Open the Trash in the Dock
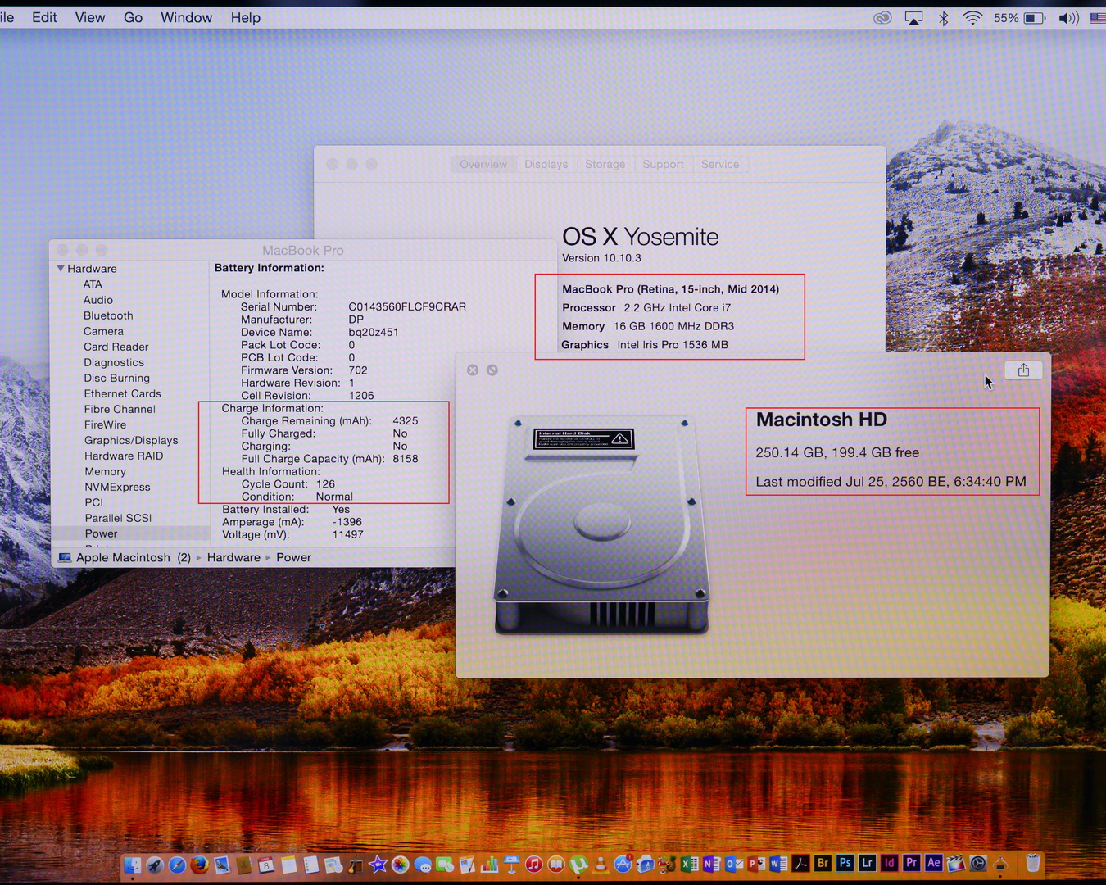Viewport: 1106px width, 885px height. tap(1033, 863)
